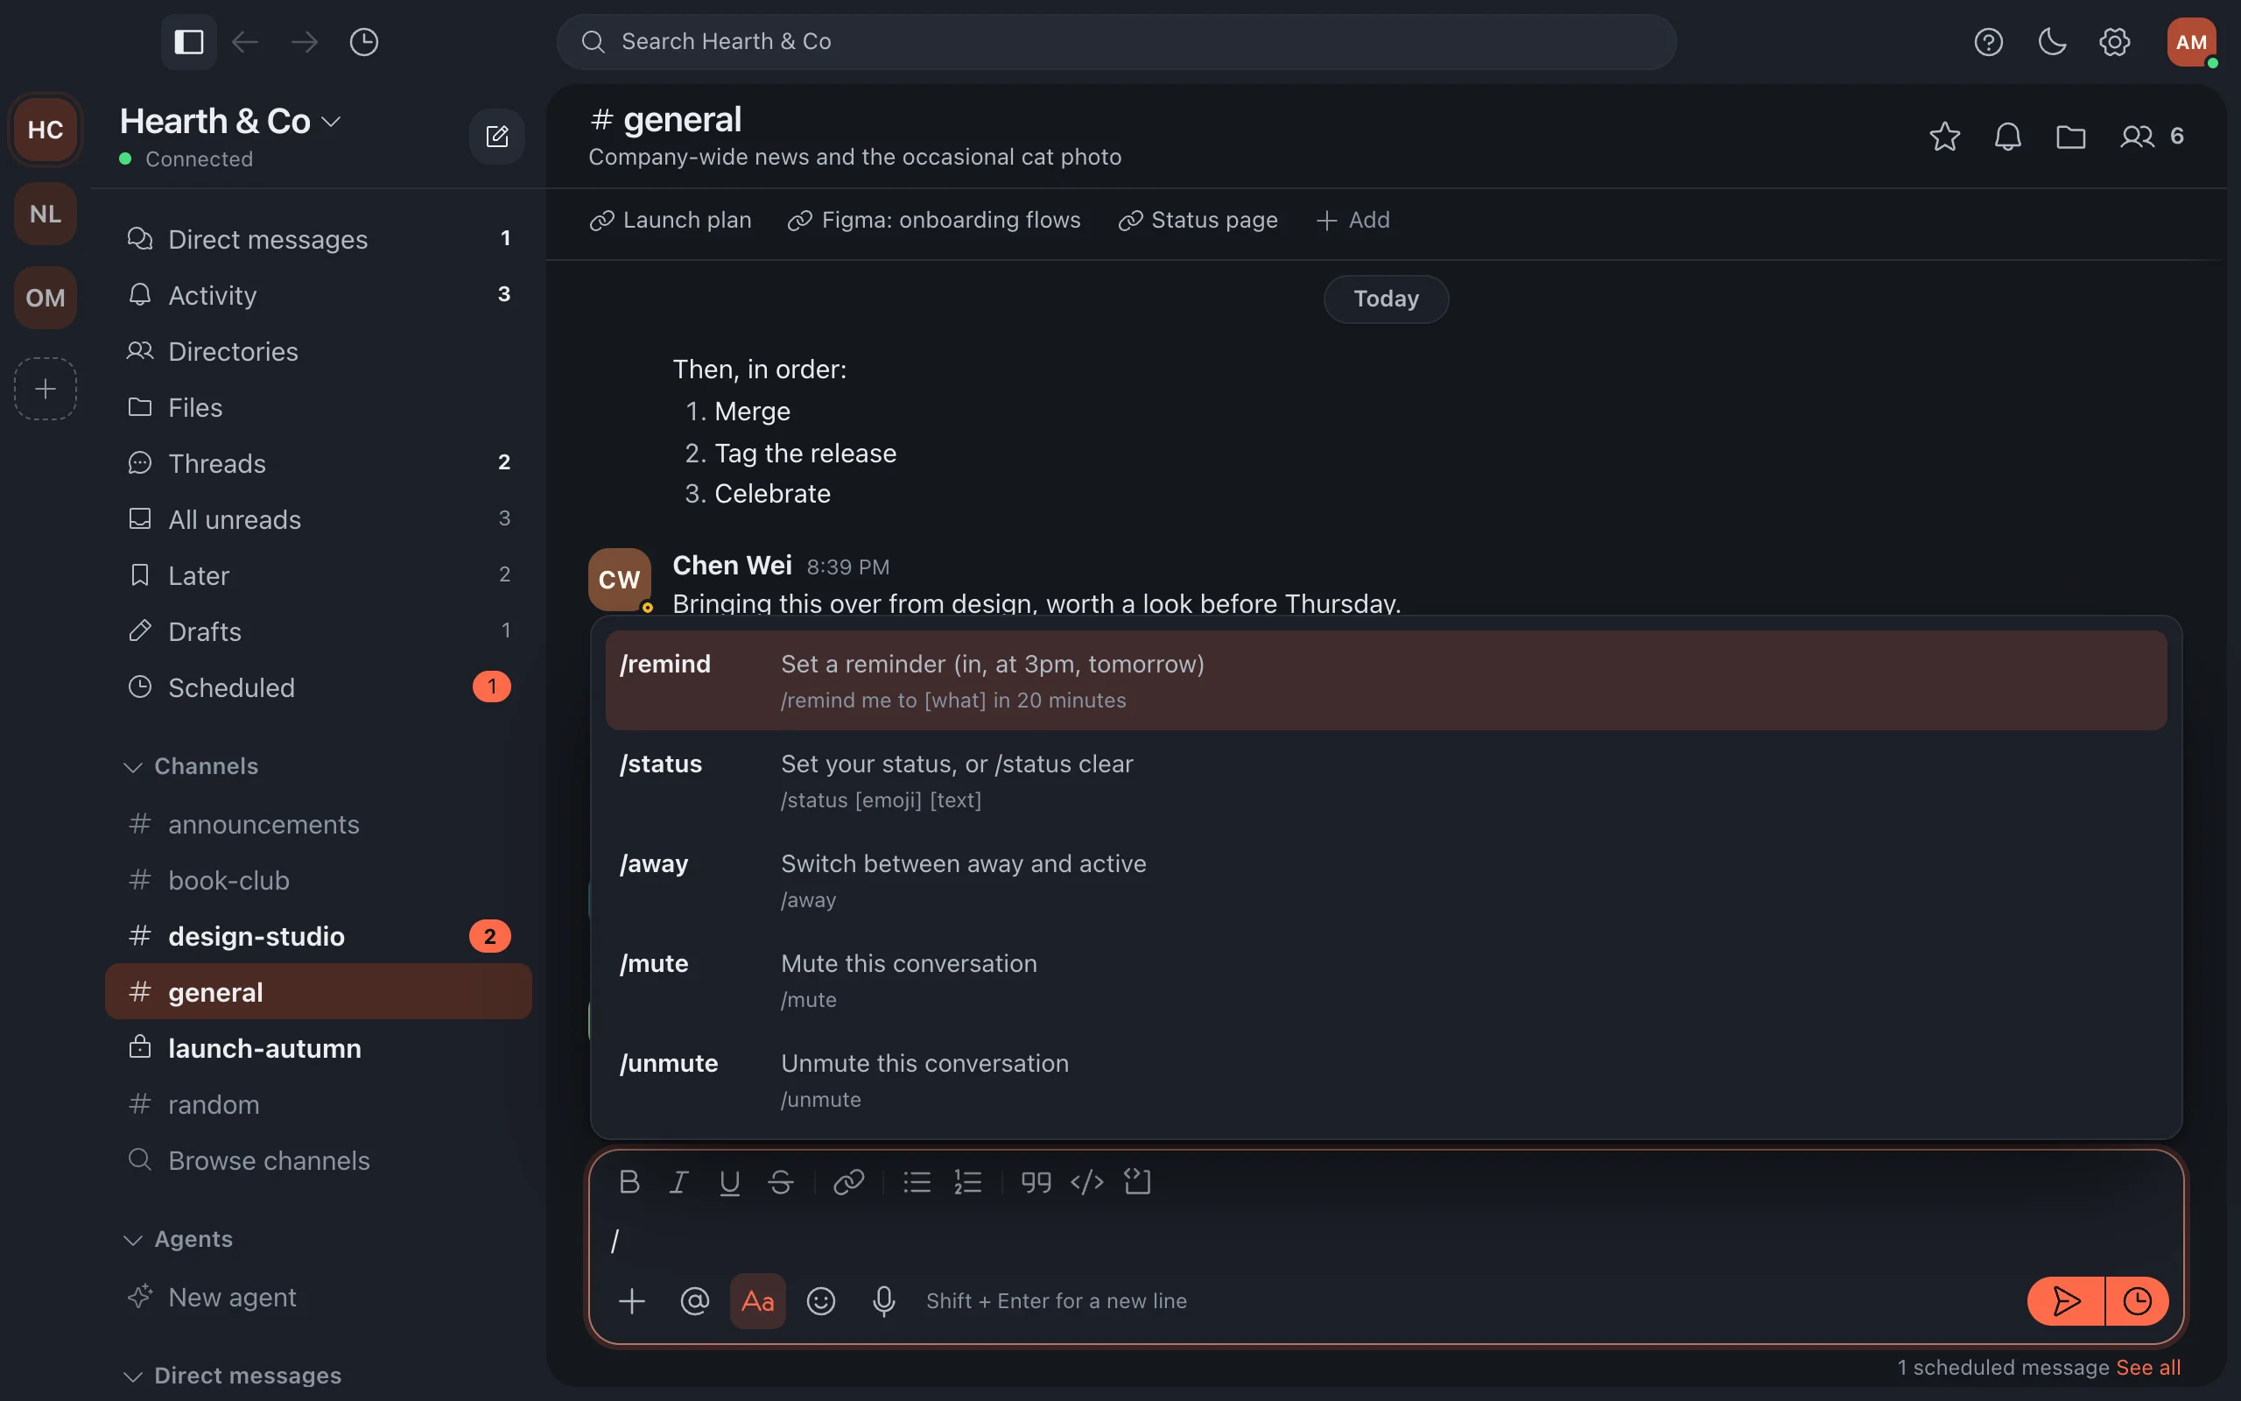Show the 6 channel members
The width and height of the screenshot is (2241, 1401).
pos(2153,137)
